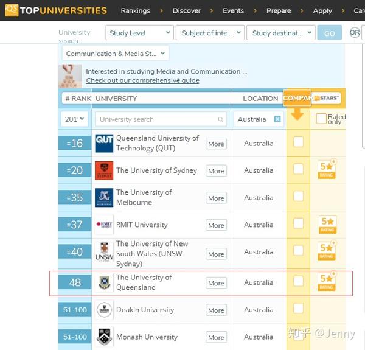Image resolution: width=365 pixels, height=350 pixels.
Task: Tick compare checkbox for University of Sydney
Action: [x=298, y=169]
